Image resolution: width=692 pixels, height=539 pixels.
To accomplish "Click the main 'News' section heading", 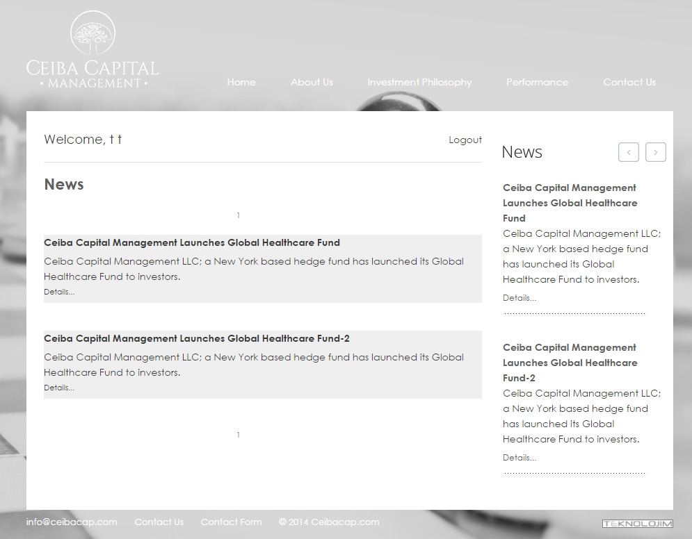I will point(64,184).
